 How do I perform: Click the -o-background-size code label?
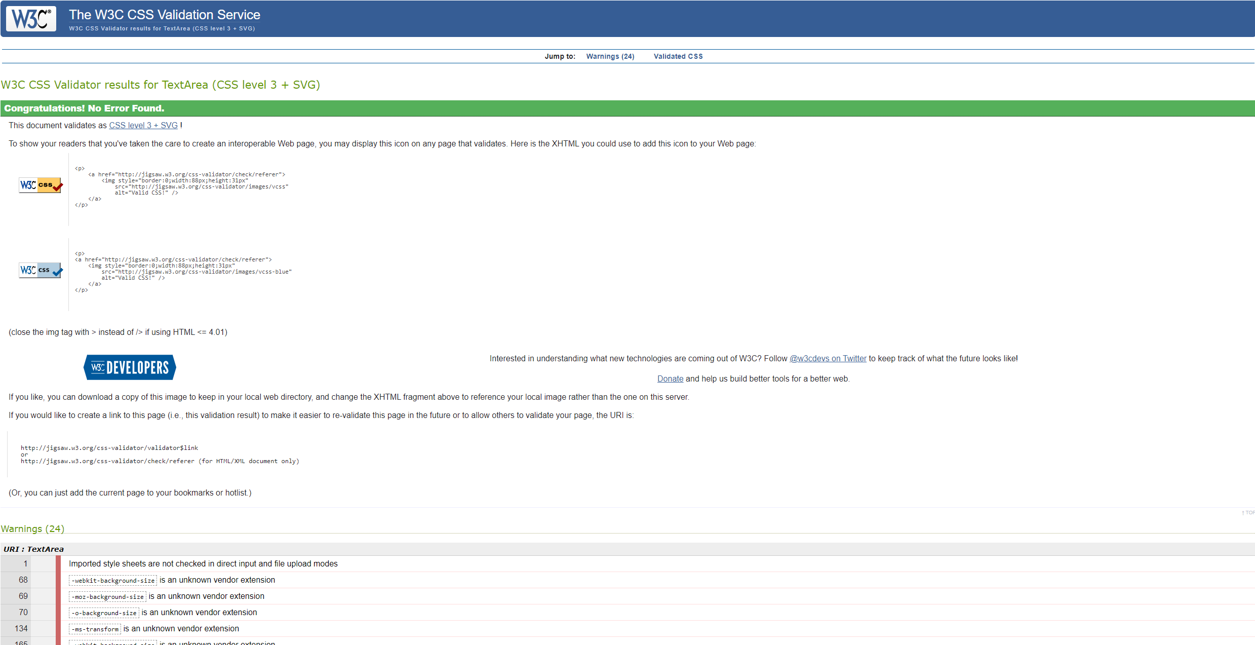point(104,613)
